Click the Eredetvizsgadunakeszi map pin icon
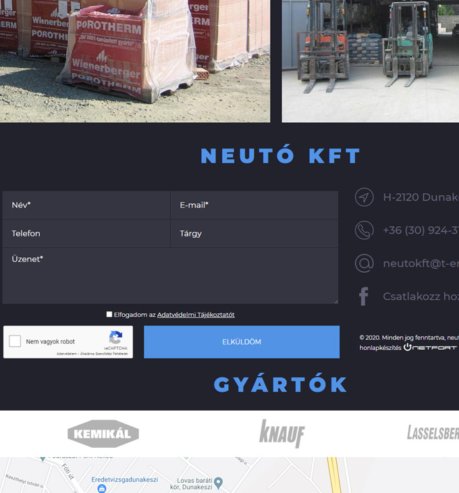The width and height of the screenshot is (459, 493). (102, 488)
